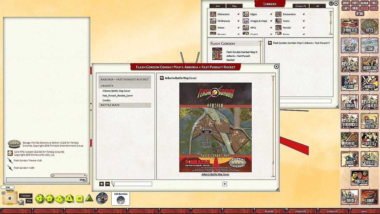Open the Powers sidebar panel

click(x=350, y=140)
